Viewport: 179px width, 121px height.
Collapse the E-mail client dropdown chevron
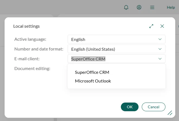click(160, 59)
